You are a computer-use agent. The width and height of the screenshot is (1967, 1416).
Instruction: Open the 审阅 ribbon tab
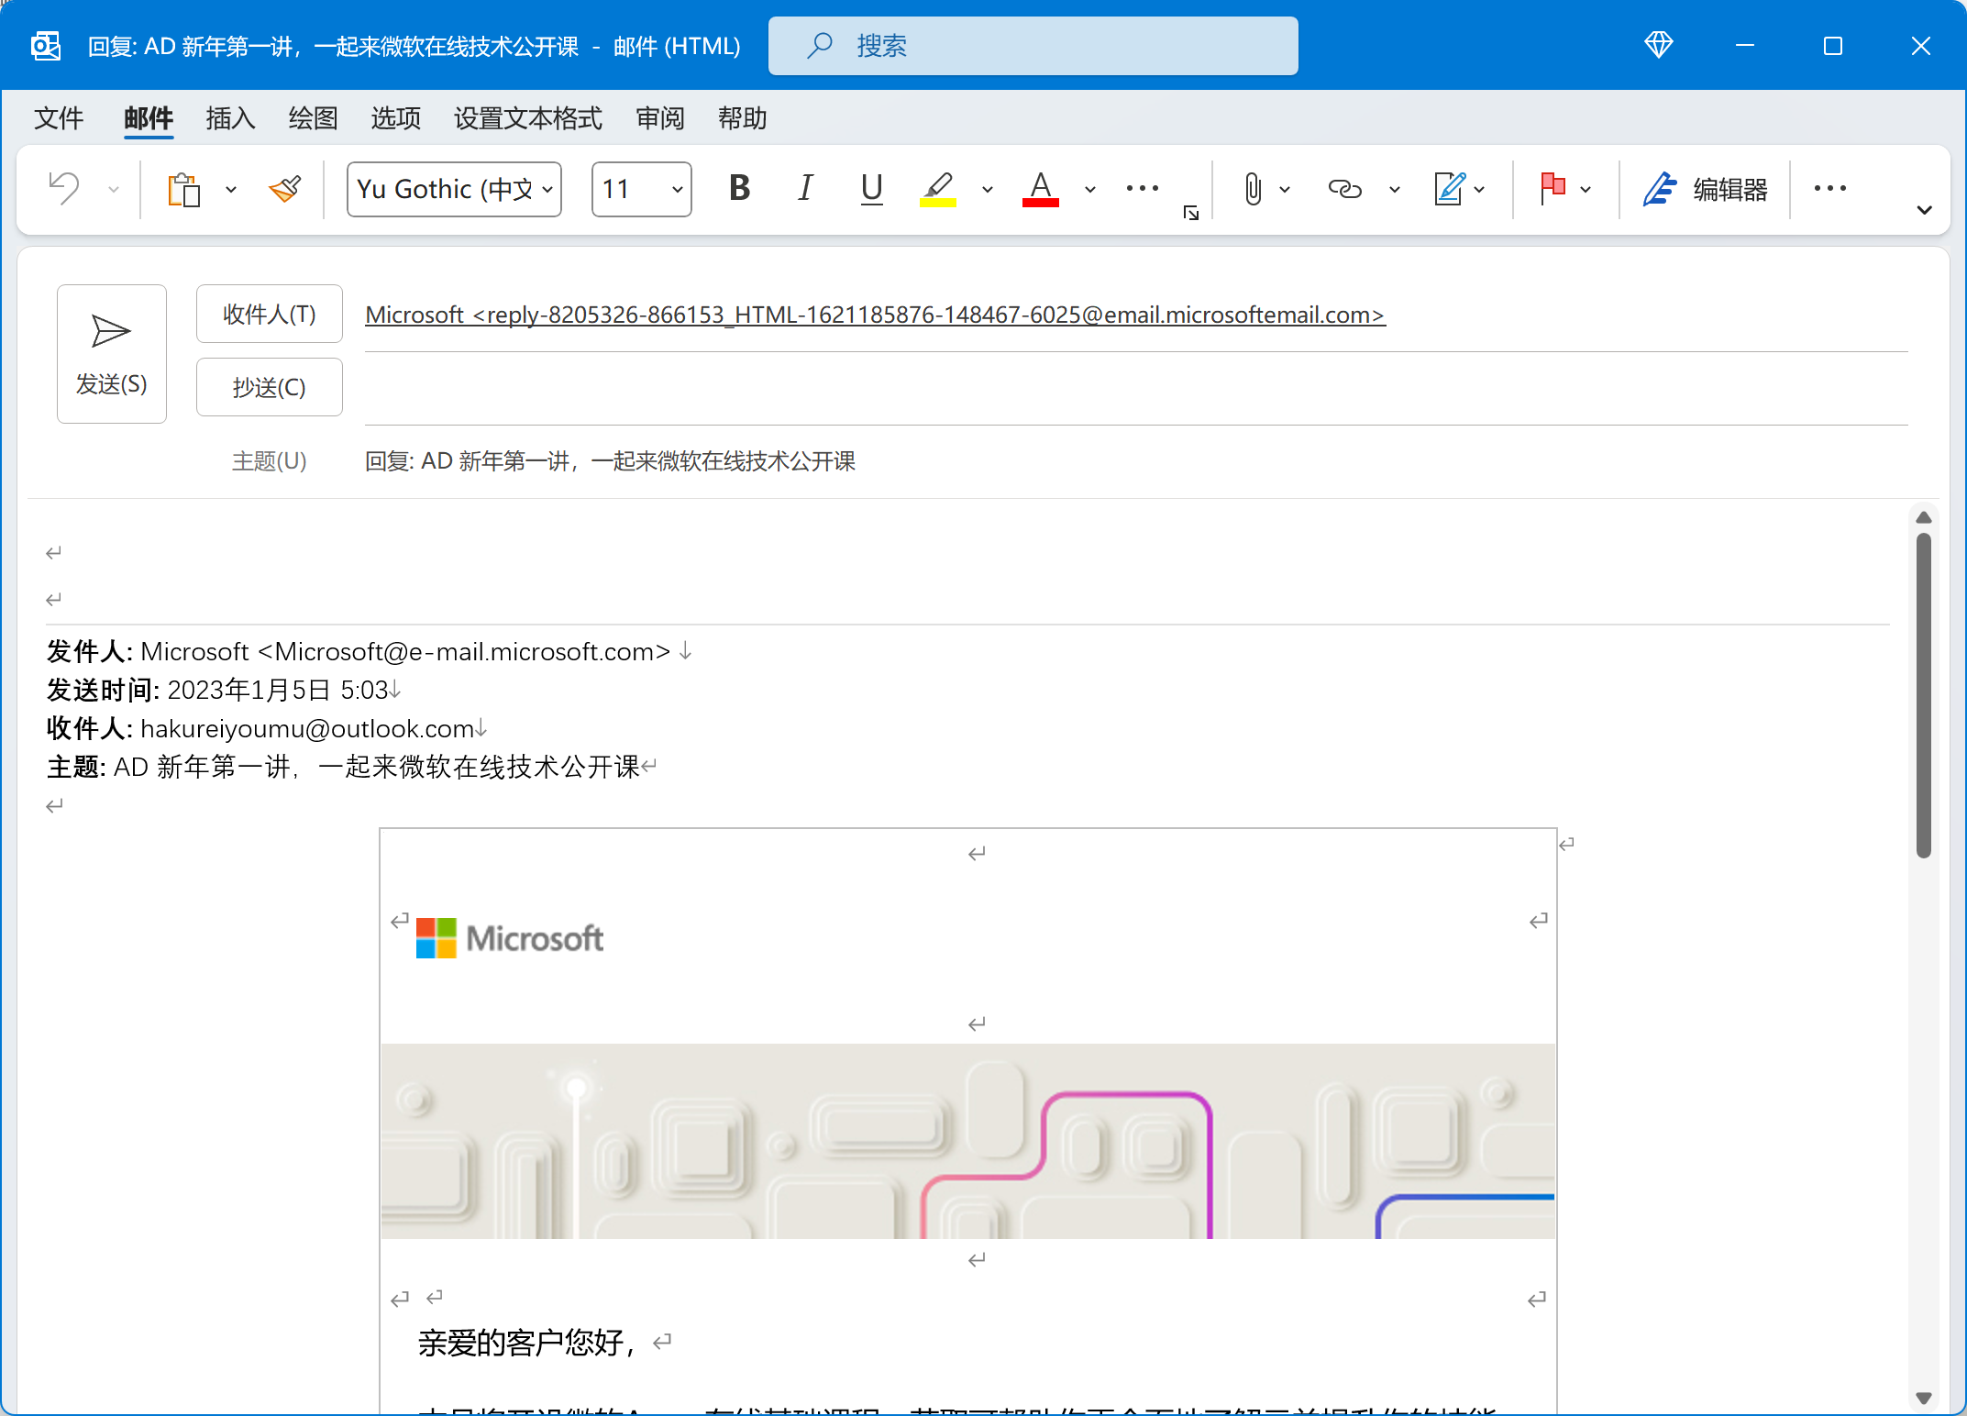(x=659, y=118)
